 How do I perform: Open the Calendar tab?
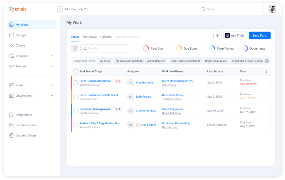tap(106, 37)
